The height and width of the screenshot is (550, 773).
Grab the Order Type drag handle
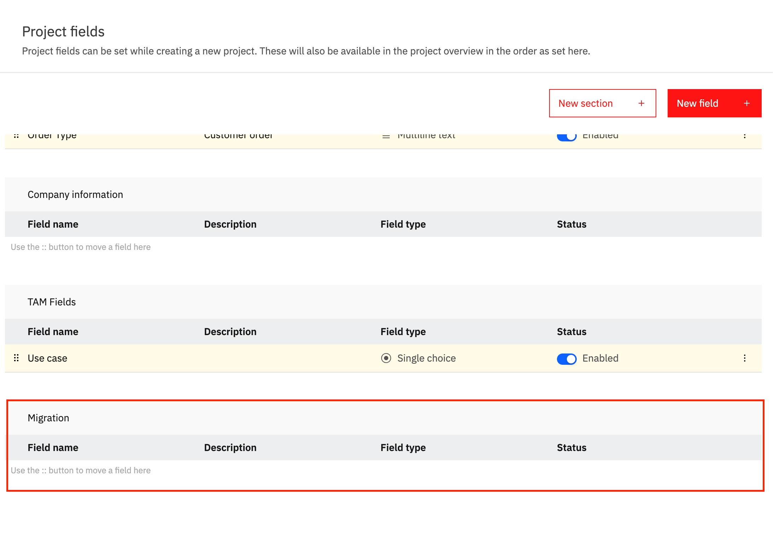pos(16,136)
